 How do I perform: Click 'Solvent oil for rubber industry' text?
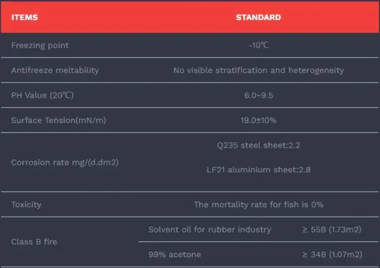[x=210, y=229]
